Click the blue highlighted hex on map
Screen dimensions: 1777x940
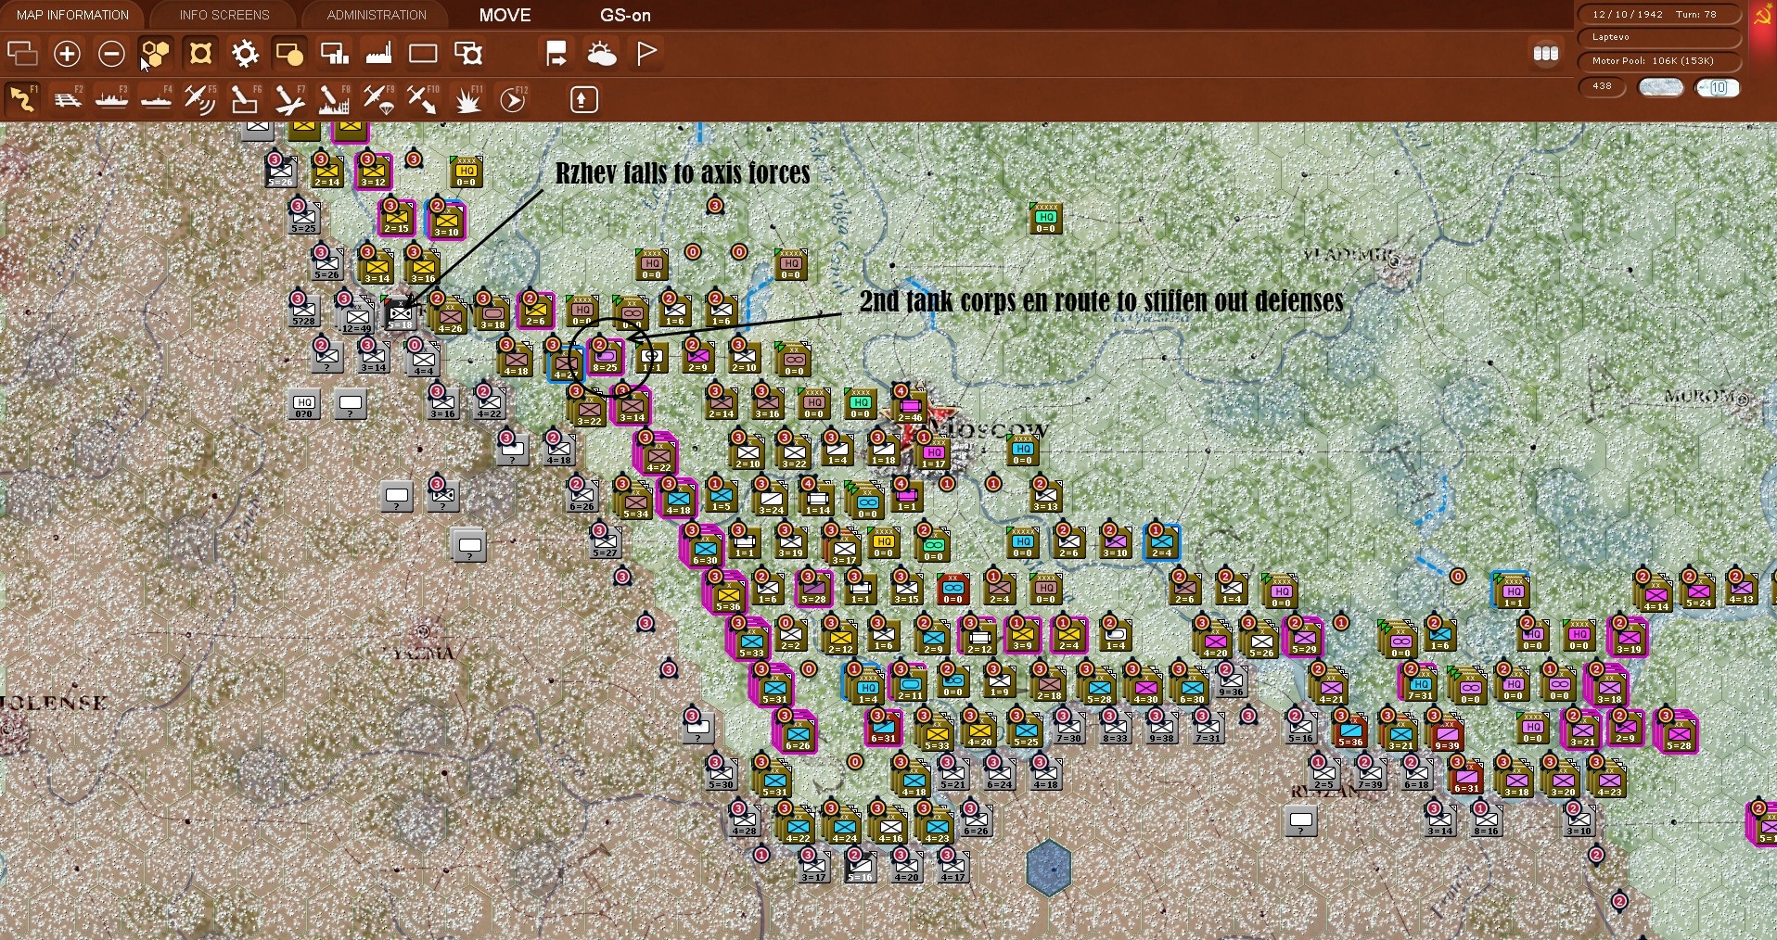pos(1049,868)
